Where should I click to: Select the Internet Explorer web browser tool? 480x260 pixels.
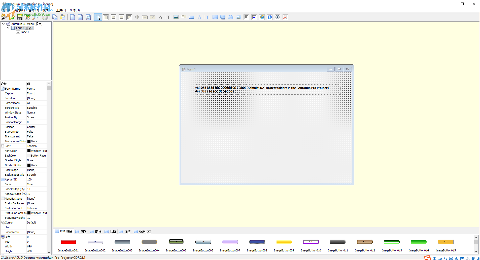(262, 17)
